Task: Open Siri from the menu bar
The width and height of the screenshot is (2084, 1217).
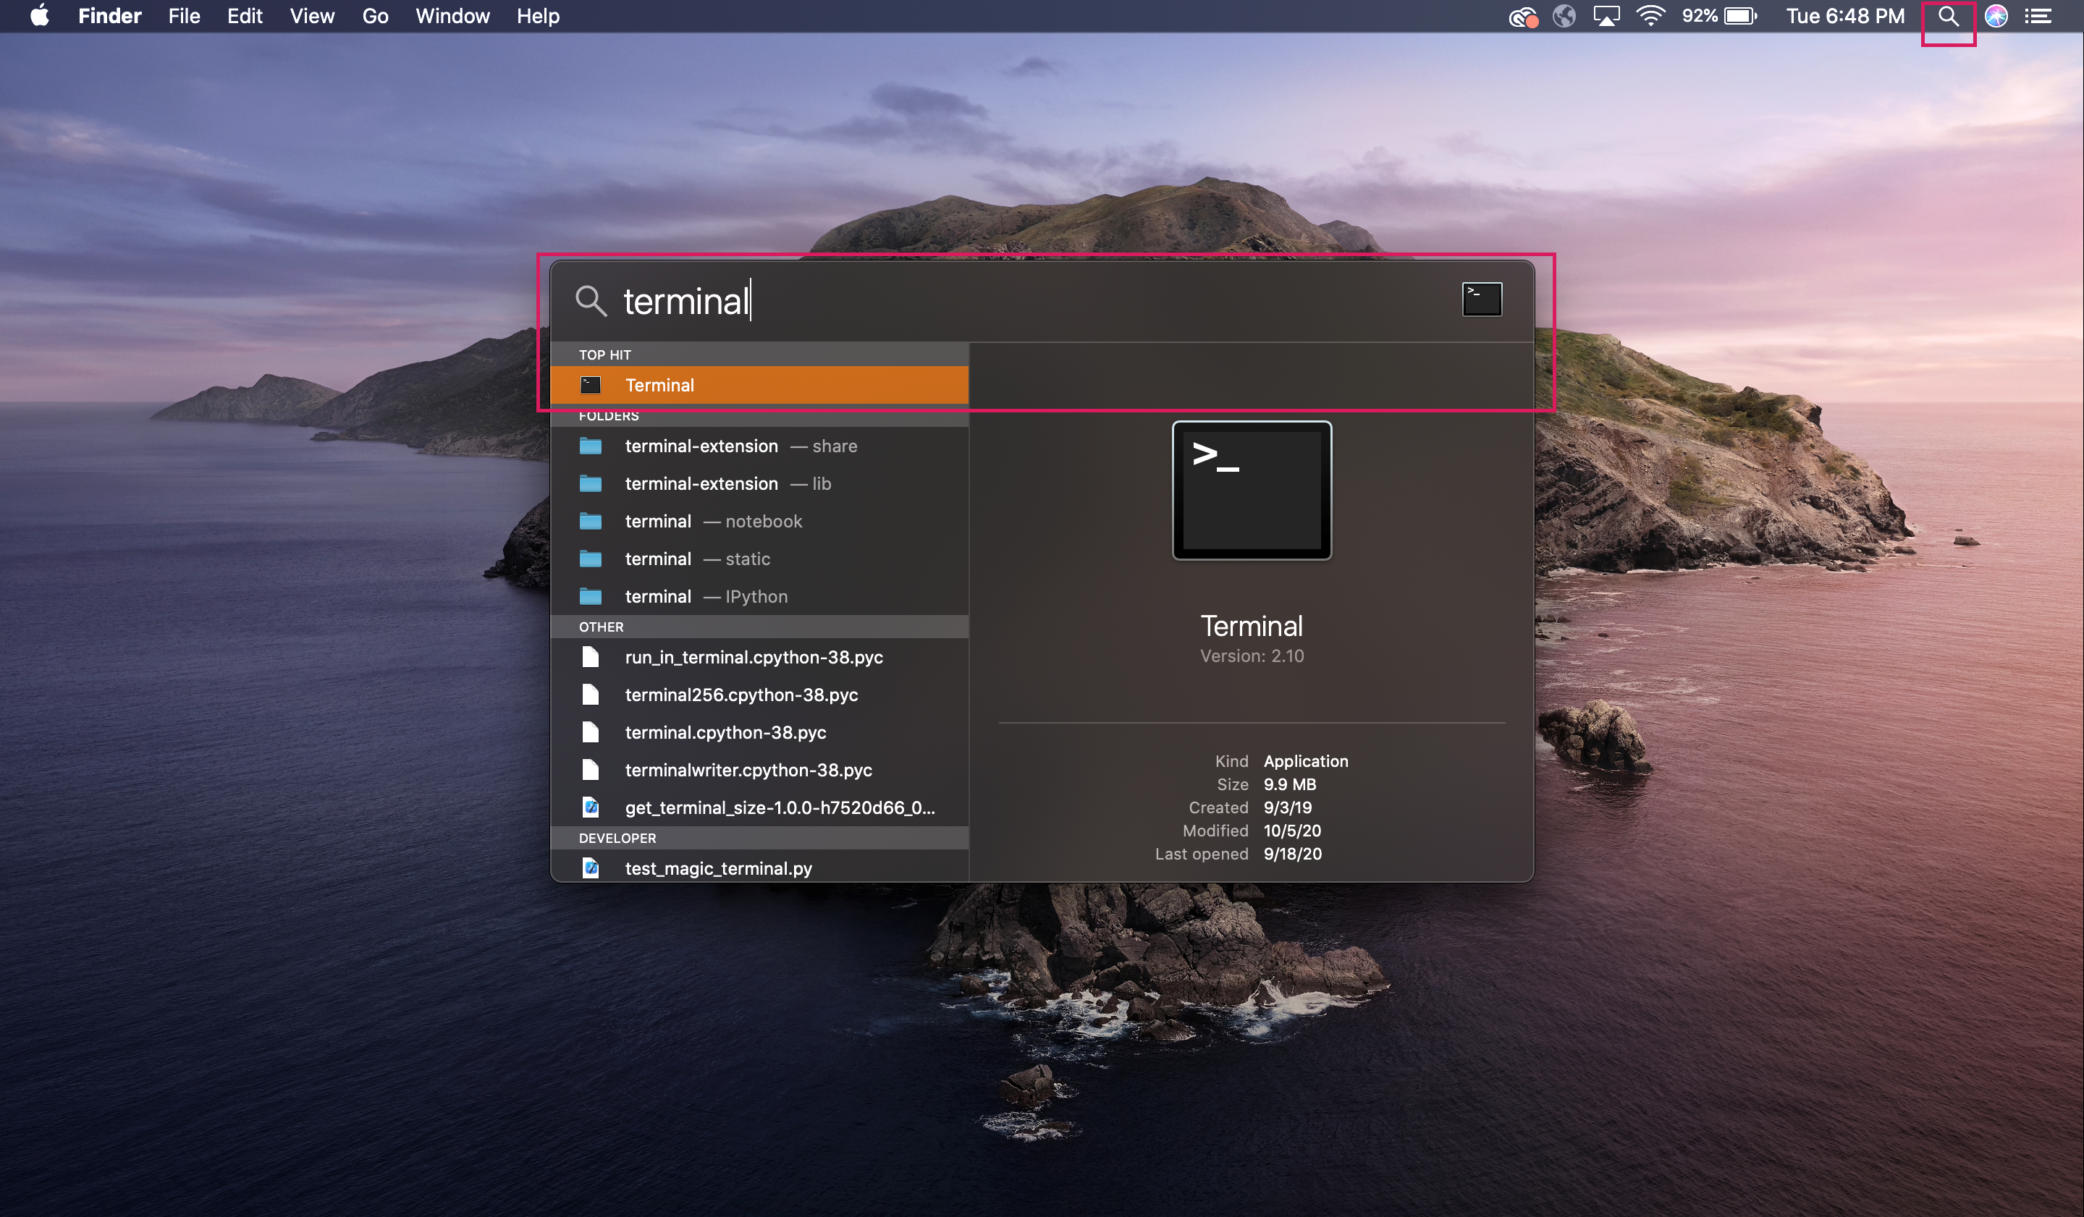Action: 1996,17
